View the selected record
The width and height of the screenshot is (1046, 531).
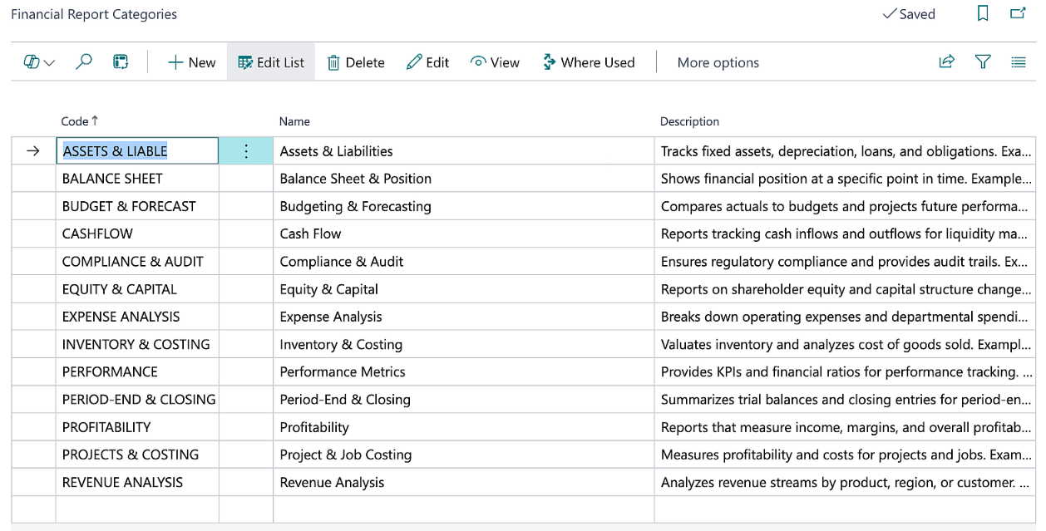tap(495, 61)
